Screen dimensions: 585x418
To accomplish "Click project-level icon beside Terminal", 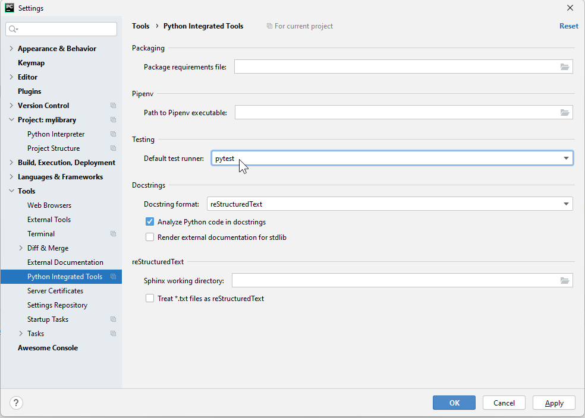I will click(x=113, y=234).
